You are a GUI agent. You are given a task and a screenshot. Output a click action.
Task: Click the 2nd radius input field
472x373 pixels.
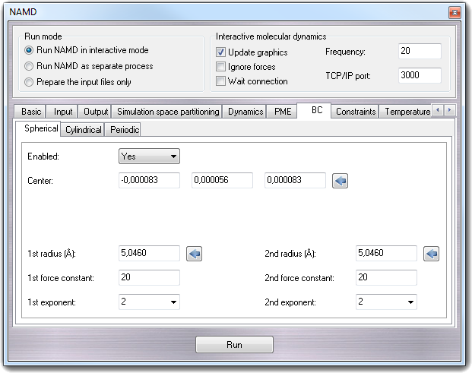(386, 253)
